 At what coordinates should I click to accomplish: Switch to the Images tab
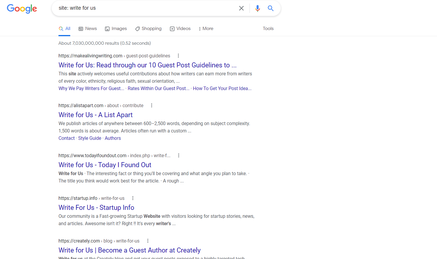click(116, 29)
